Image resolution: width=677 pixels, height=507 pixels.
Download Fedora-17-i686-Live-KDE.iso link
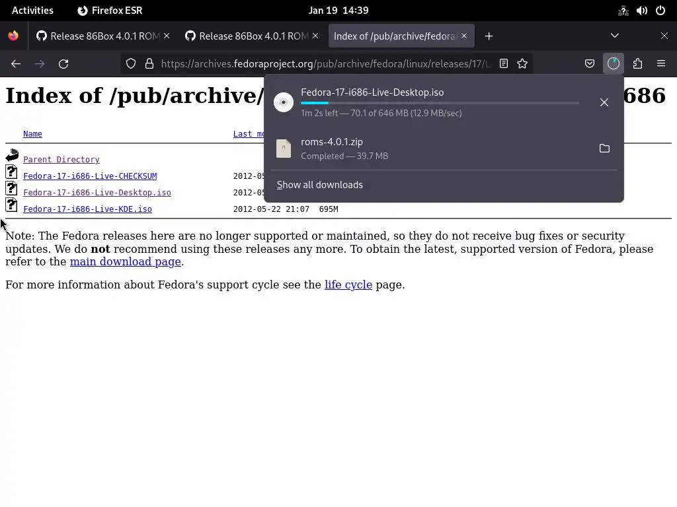coord(88,209)
